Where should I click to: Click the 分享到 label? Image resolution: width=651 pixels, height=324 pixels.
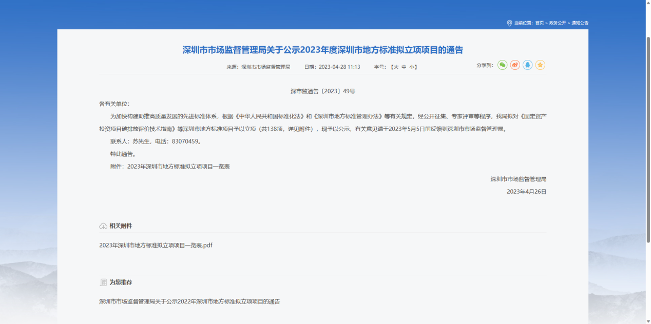(x=485, y=66)
